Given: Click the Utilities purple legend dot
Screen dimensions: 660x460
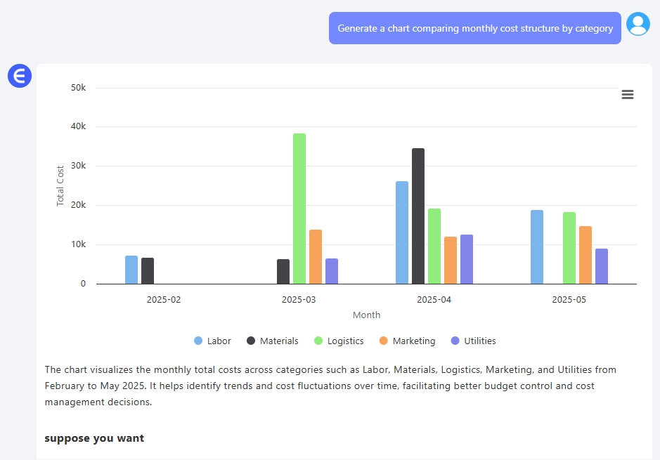Looking at the screenshot, I should coord(455,341).
